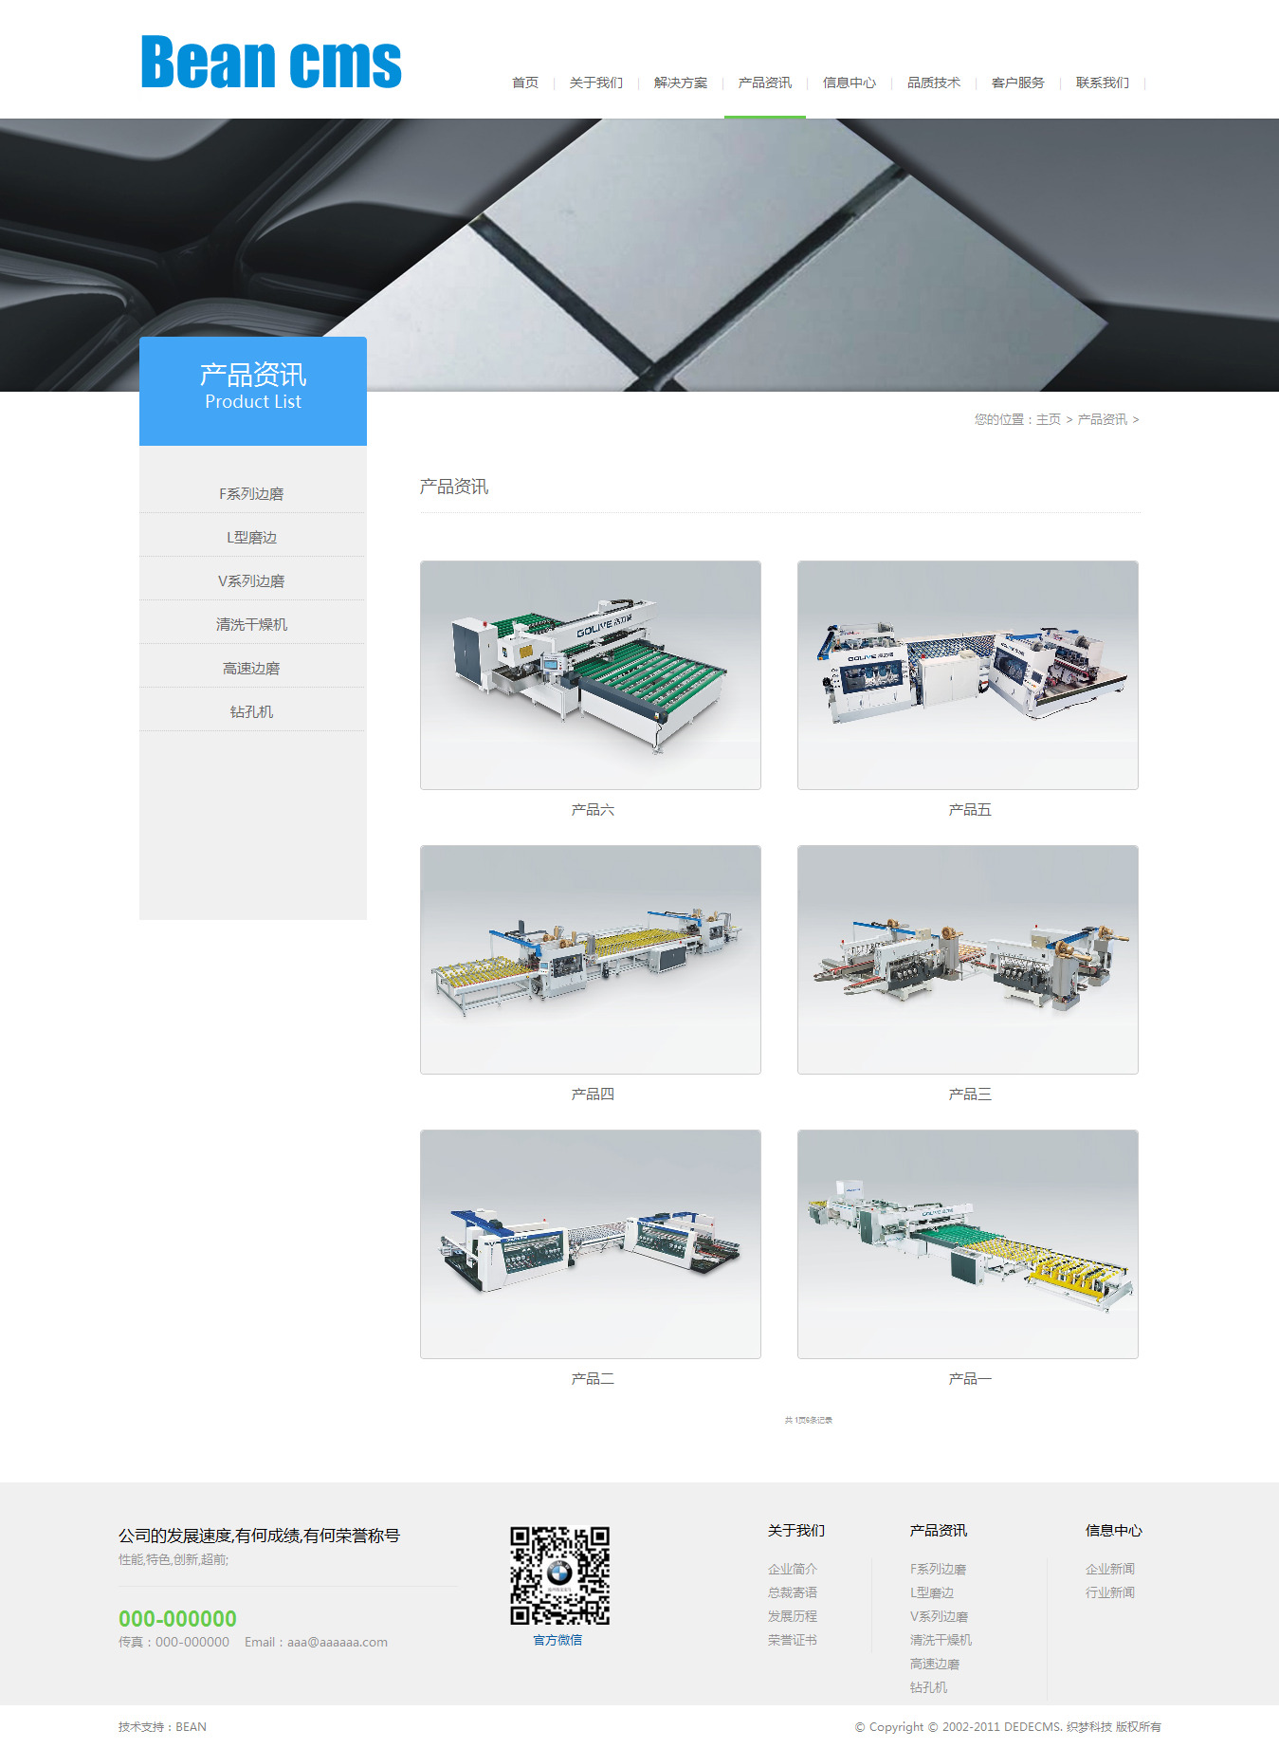Open the 产品三 machine image
The height and width of the screenshot is (1748, 1279).
pyautogui.click(x=967, y=960)
